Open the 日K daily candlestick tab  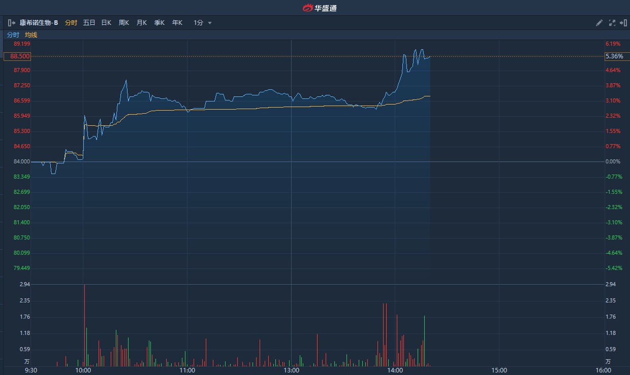tap(106, 23)
